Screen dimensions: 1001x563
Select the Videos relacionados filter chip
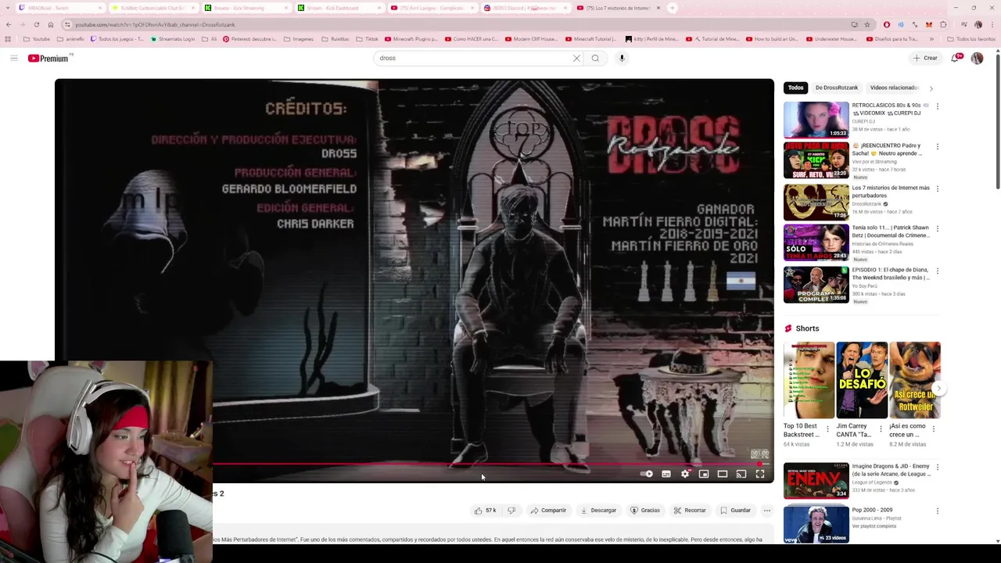pyautogui.click(x=895, y=88)
